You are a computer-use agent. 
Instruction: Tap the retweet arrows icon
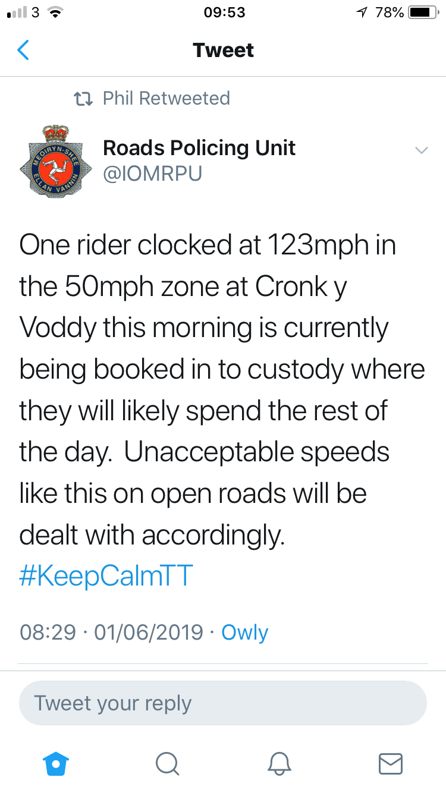click(x=81, y=99)
